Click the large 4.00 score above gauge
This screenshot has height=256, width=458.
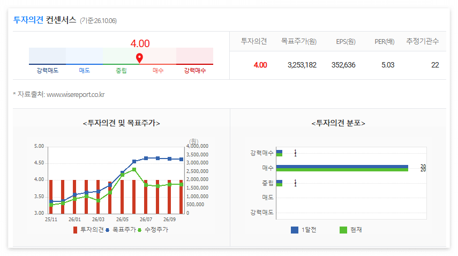coord(140,43)
